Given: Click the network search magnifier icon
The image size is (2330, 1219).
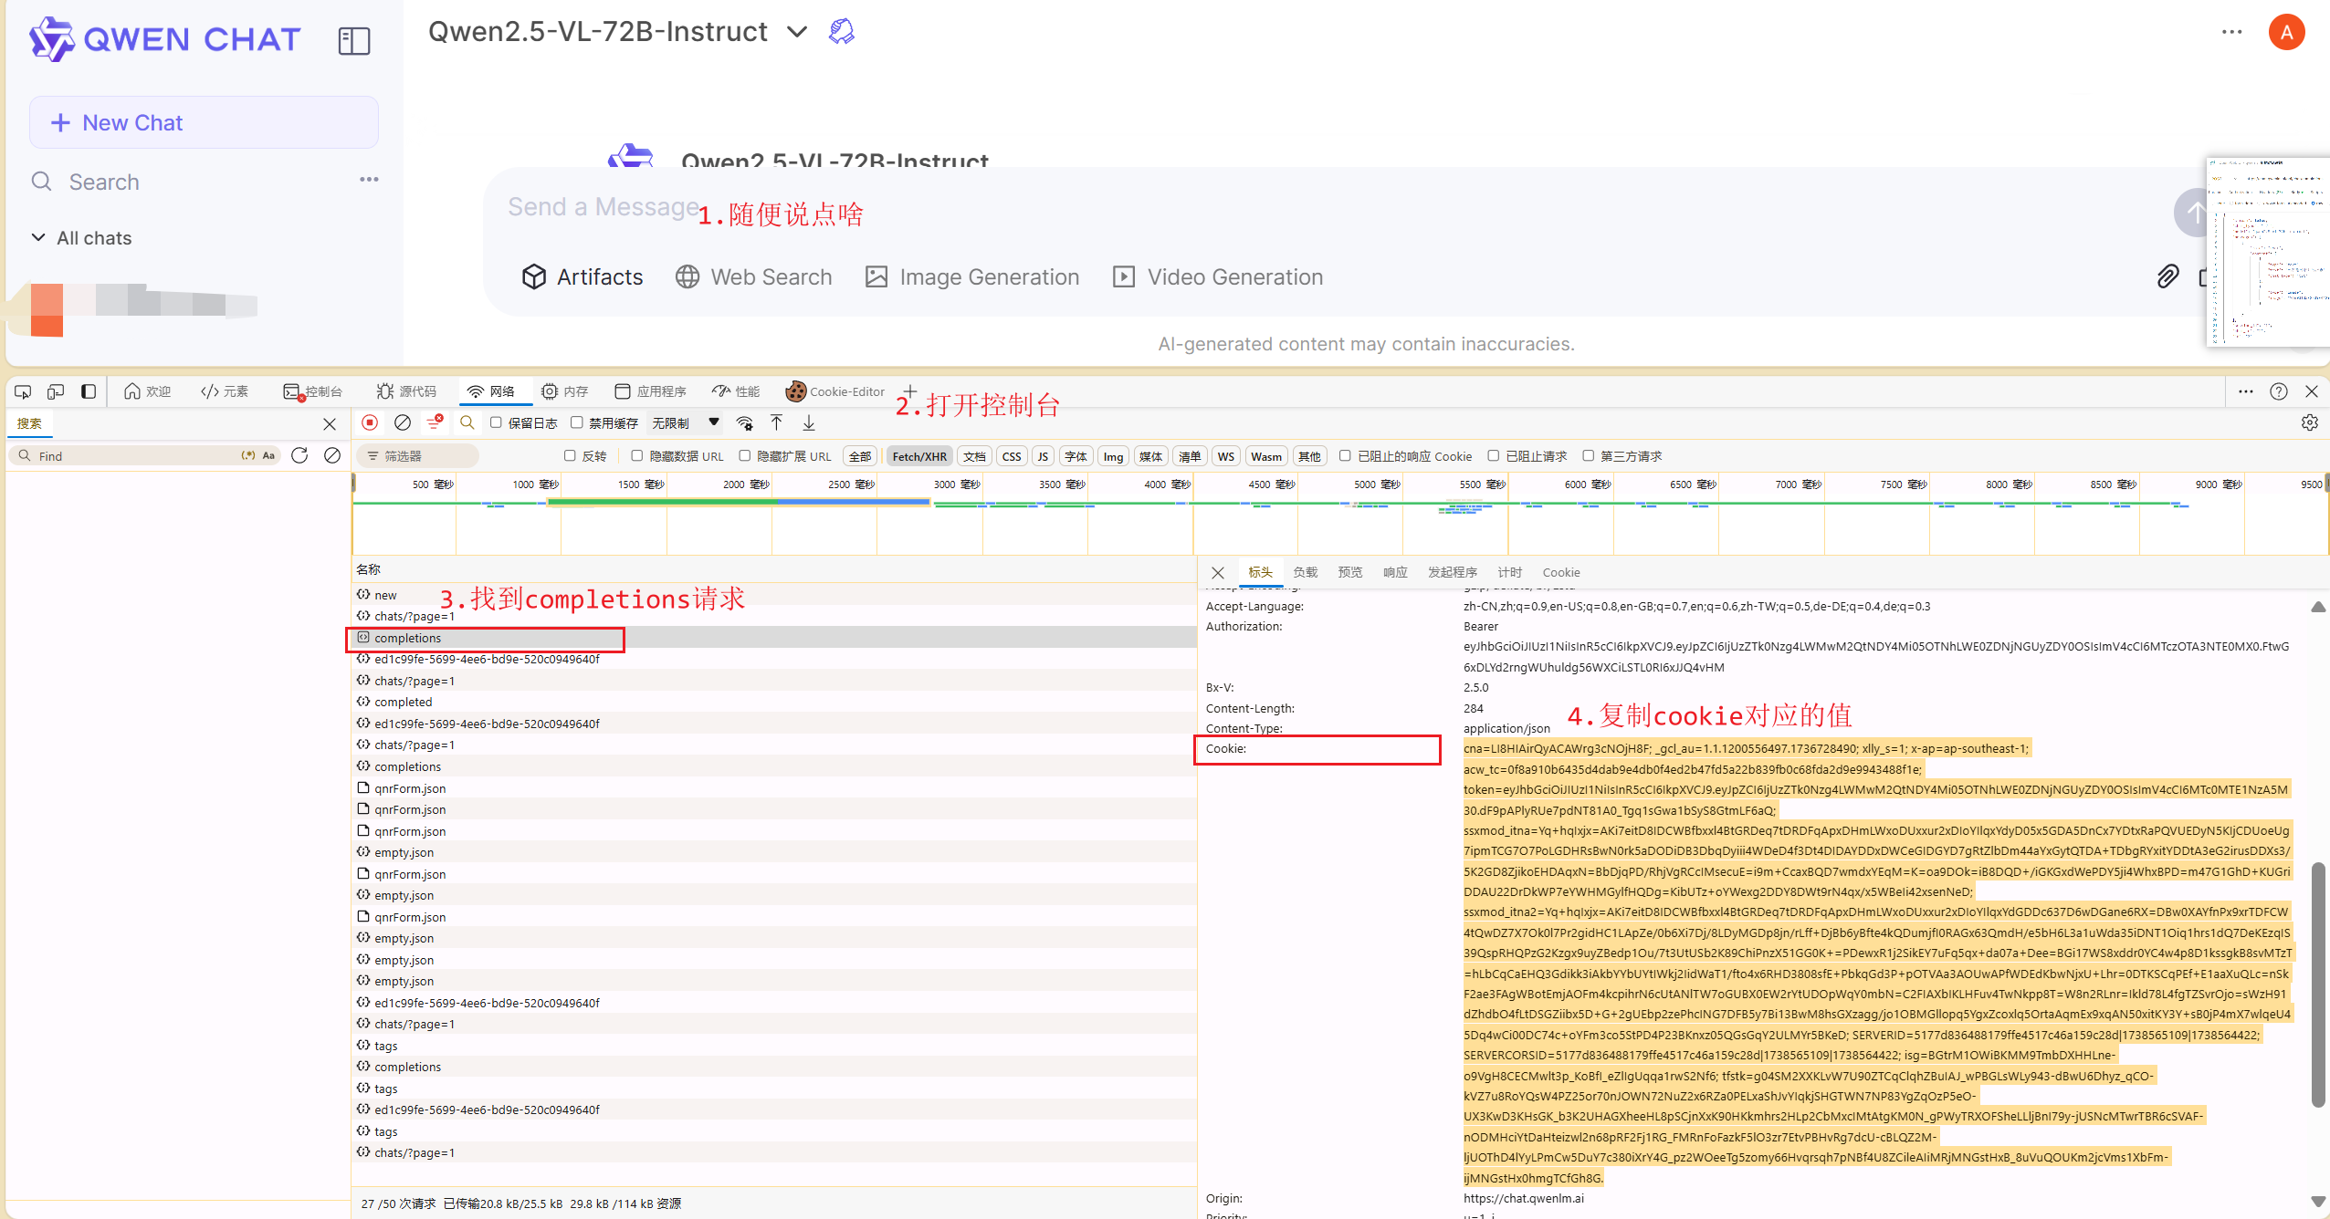Looking at the screenshot, I should [467, 422].
